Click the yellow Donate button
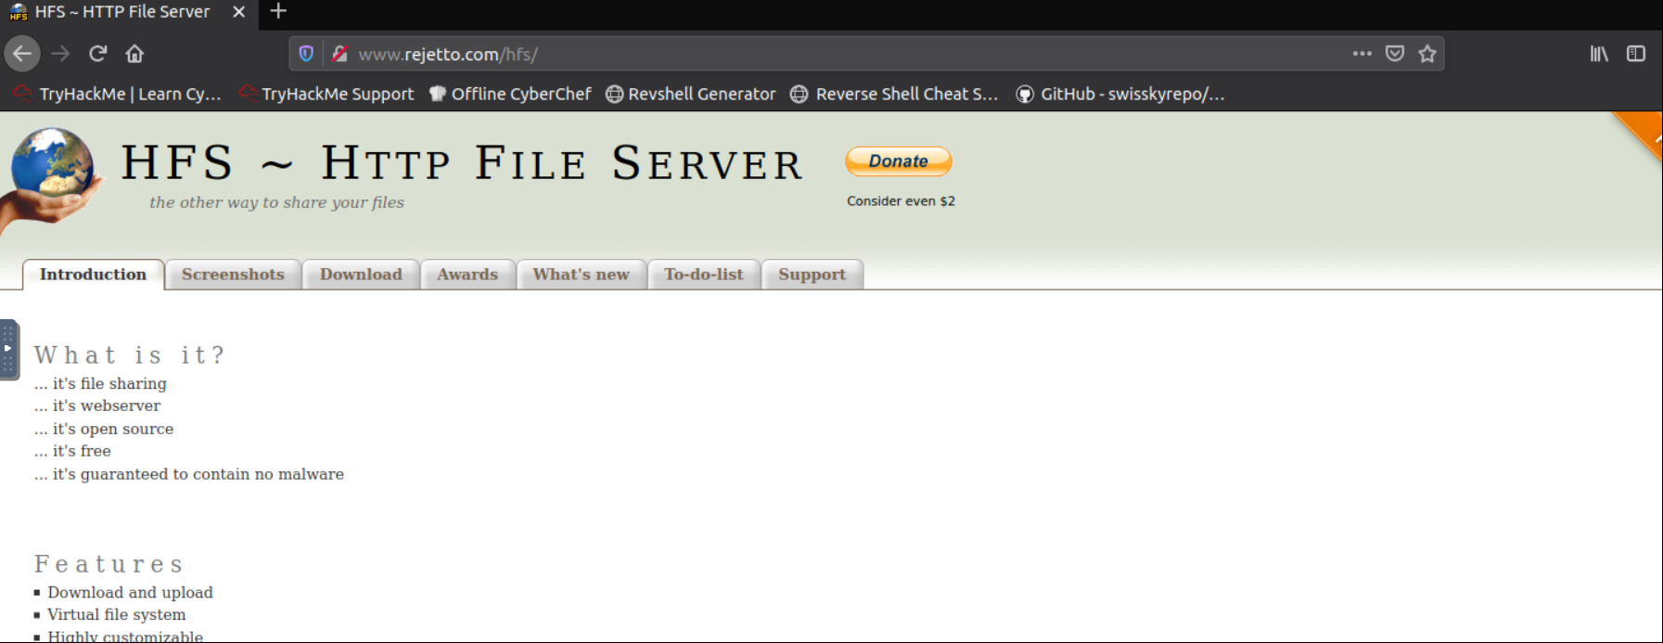1663x643 pixels. tap(899, 161)
